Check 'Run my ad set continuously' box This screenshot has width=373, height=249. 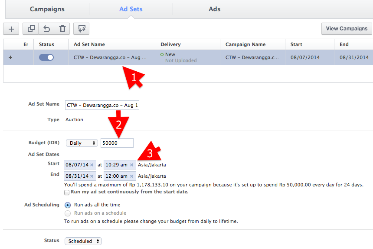pyautogui.click(x=67, y=192)
